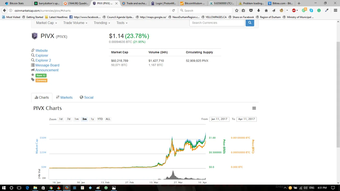This screenshot has width=340, height=191.
Task: Set chart zoom to 1m
Action: (x=76, y=119)
